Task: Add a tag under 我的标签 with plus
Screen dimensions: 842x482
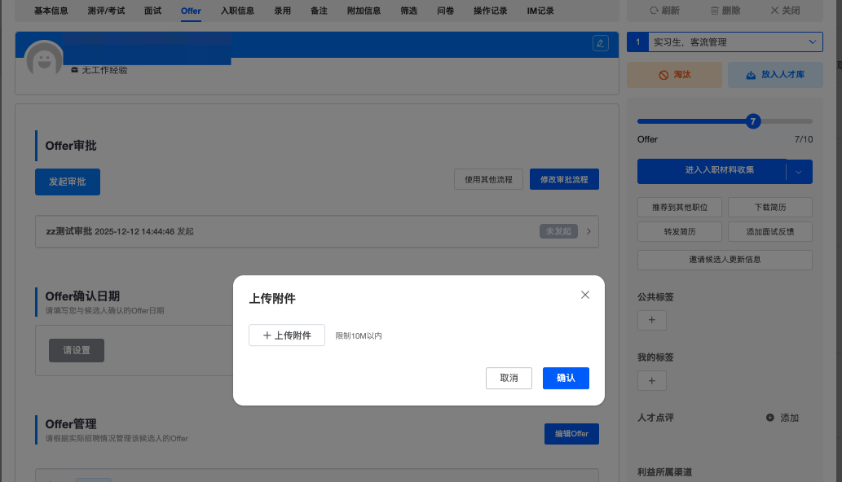Action: point(652,381)
